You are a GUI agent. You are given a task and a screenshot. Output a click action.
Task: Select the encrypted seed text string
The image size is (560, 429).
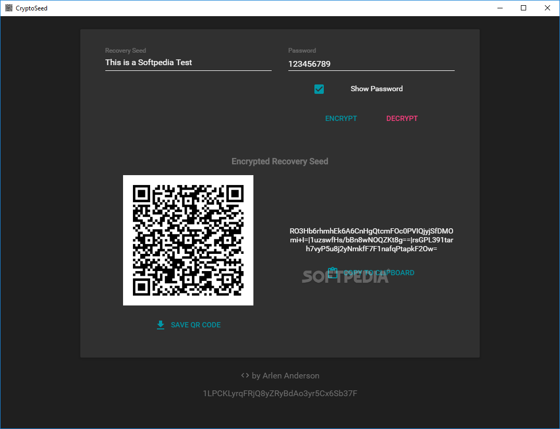[371, 240]
